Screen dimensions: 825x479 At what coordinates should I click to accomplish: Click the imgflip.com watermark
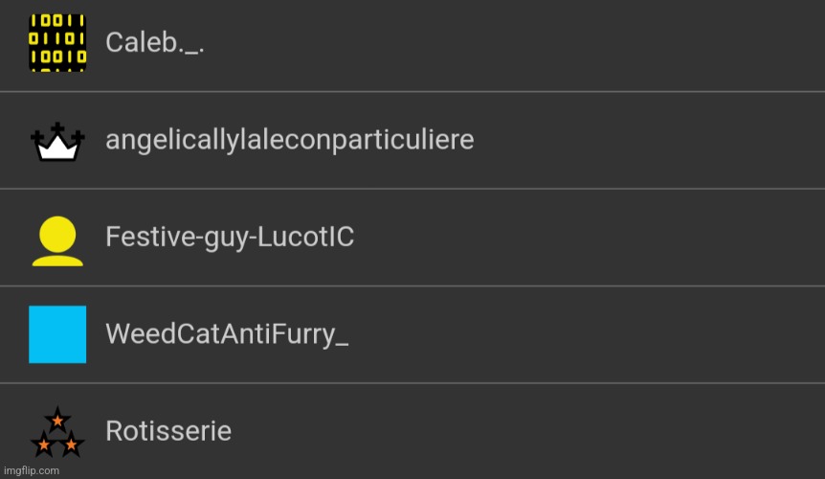pos(31,470)
